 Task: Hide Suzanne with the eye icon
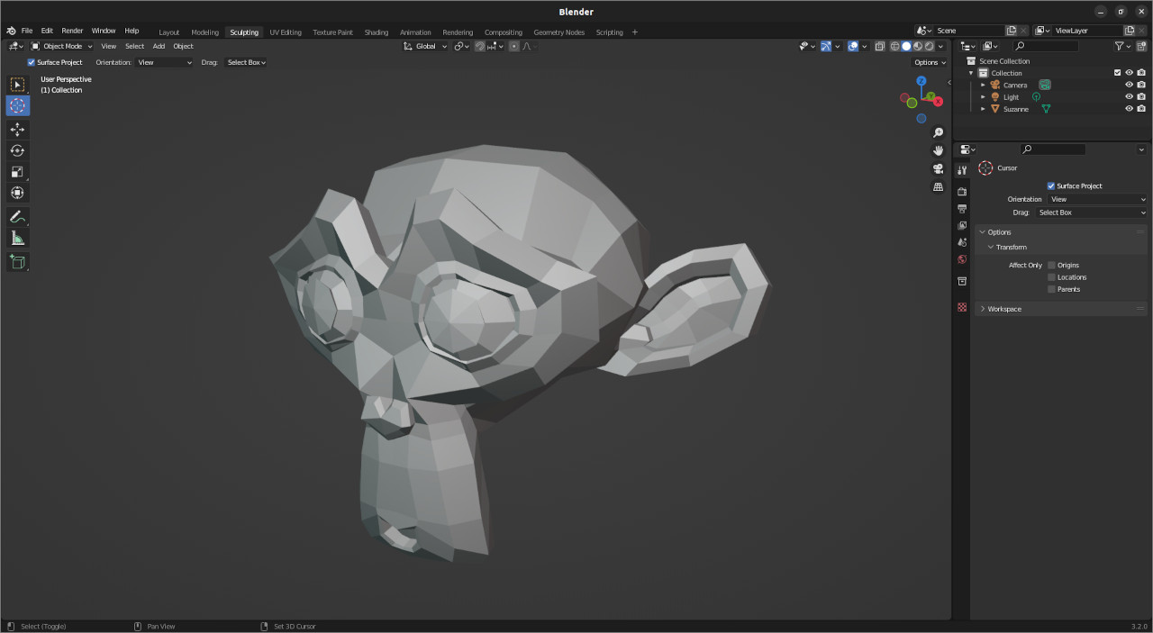pyautogui.click(x=1129, y=109)
